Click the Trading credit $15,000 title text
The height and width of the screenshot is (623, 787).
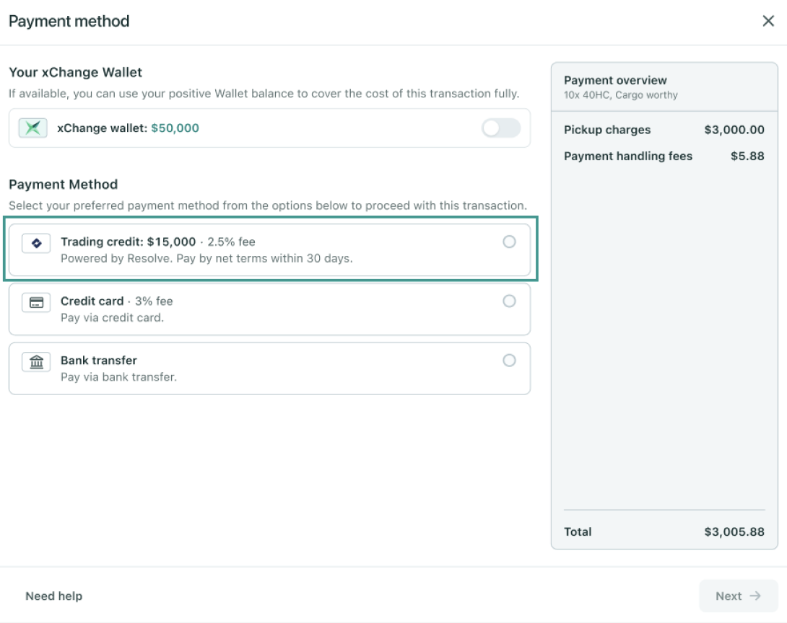128,242
